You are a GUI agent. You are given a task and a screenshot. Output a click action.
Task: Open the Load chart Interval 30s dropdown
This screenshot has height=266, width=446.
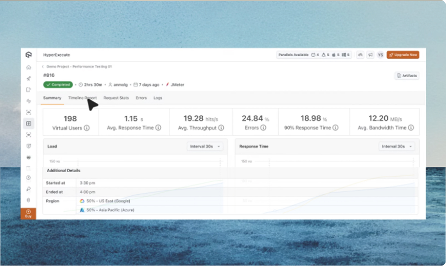point(205,146)
